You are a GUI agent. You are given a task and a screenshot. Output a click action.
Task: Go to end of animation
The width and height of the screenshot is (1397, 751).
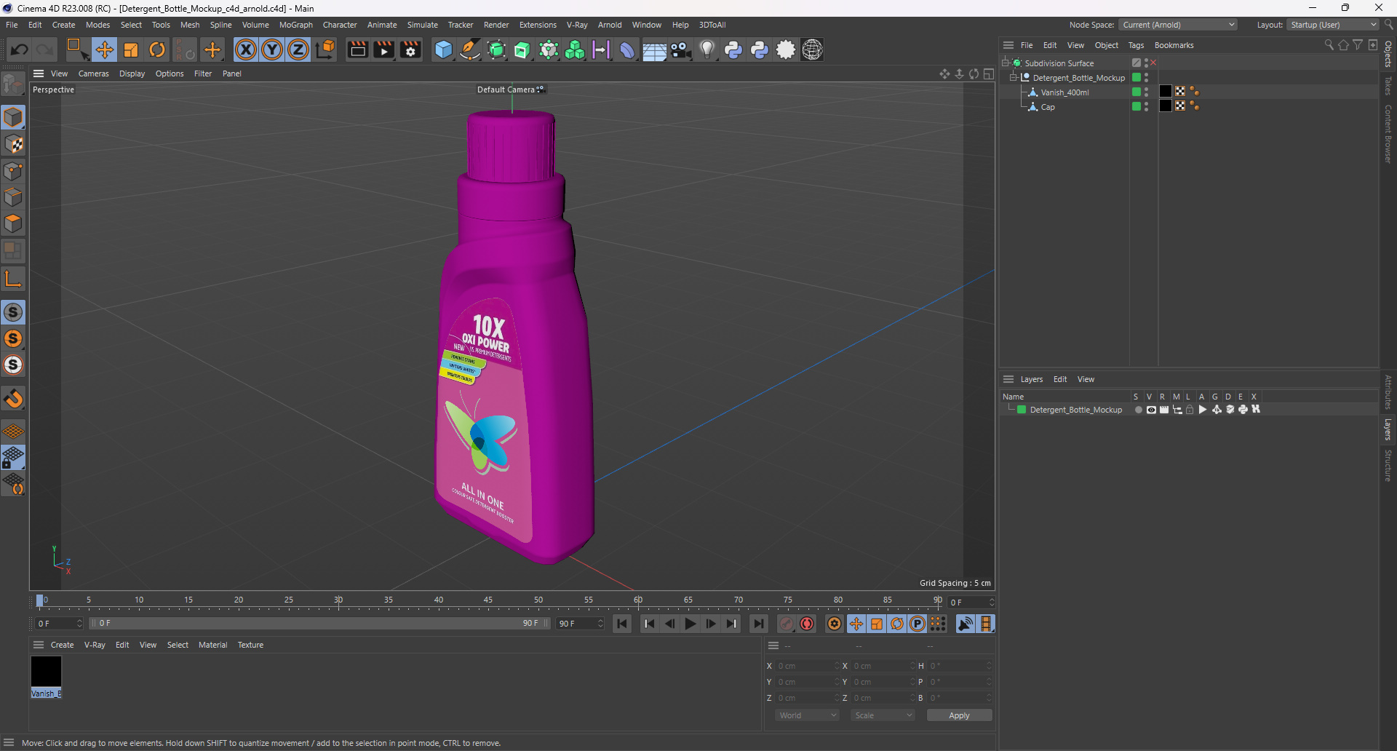[759, 624]
